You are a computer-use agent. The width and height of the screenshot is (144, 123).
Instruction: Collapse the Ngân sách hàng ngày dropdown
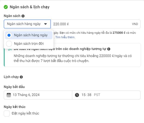pos(27,24)
